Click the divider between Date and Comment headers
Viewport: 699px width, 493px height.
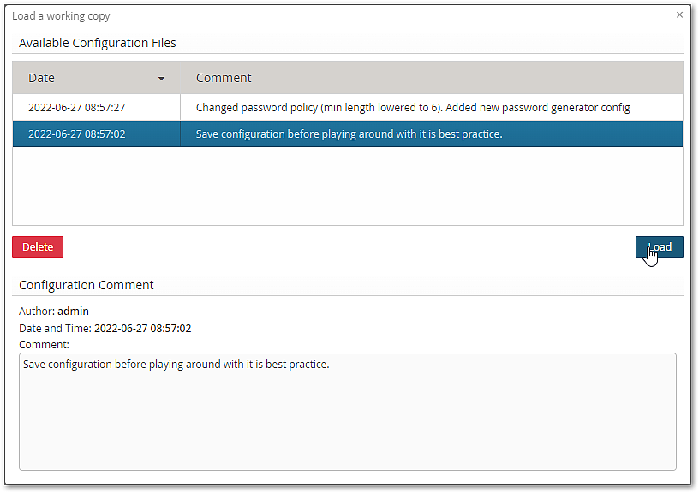[x=181, y=78]
